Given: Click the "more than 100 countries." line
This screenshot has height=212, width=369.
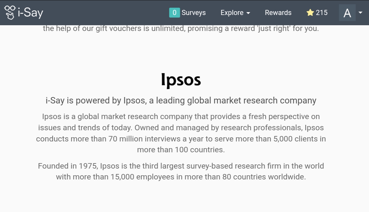Looking at the screenshot, I should coord(181,150).
